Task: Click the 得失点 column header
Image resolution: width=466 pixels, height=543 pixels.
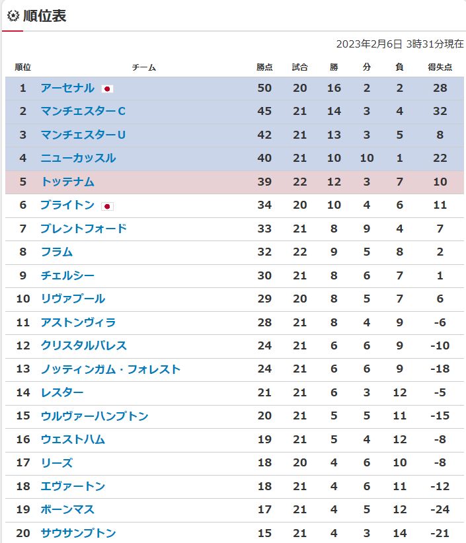Action: (x=440, y=67)
